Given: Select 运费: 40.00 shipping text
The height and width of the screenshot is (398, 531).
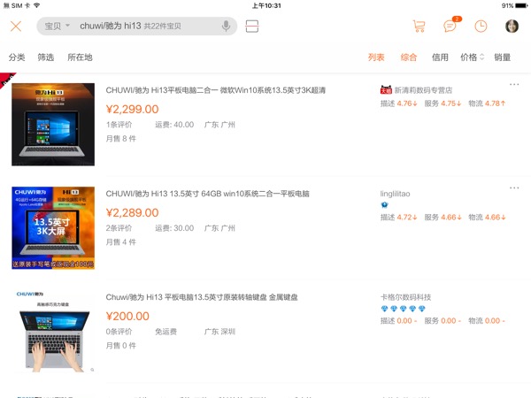Looking at the screenshot, I should (x=174, y=125).
